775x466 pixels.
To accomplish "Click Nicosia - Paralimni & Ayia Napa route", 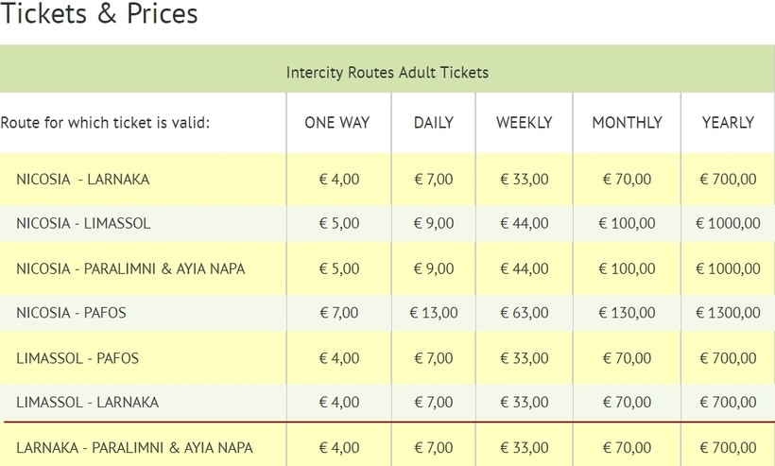I will [130, 268].
